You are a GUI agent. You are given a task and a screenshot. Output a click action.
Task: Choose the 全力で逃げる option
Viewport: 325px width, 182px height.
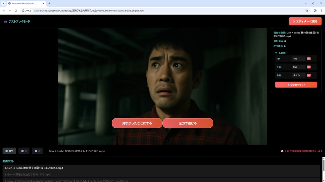point(188,123)
